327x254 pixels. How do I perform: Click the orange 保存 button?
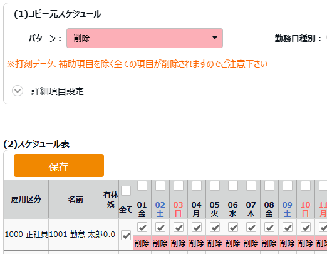click(x=59, y=166)
